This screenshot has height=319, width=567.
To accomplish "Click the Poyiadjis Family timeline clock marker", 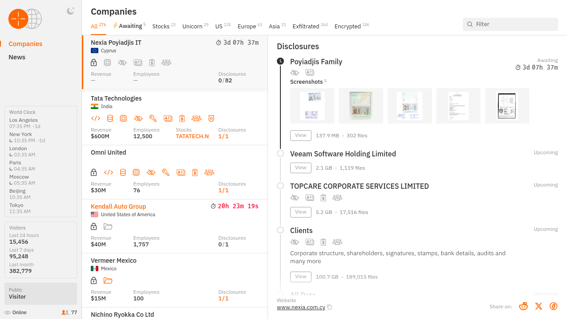I will (x=280, y=61).
